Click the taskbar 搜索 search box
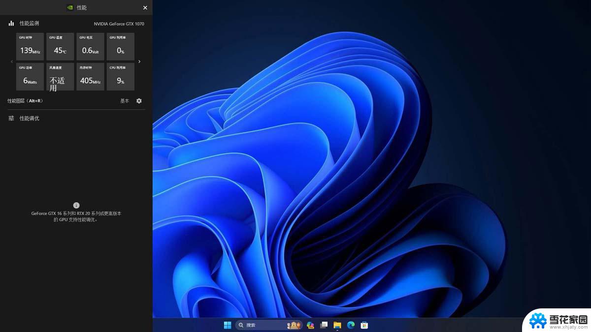This screenshot has width=591, height=332. point(268,325)
